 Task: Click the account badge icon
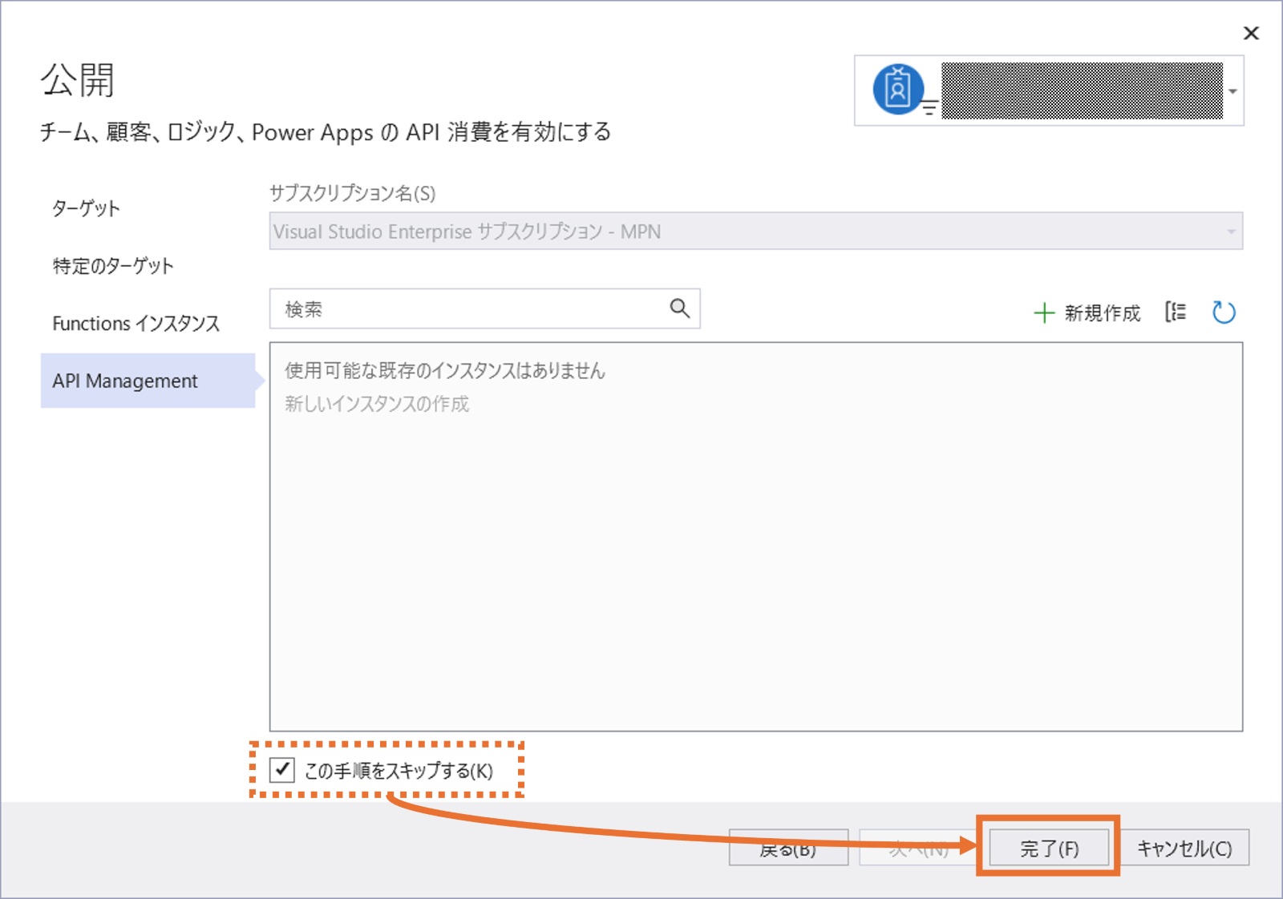click(x=898, y=89)
